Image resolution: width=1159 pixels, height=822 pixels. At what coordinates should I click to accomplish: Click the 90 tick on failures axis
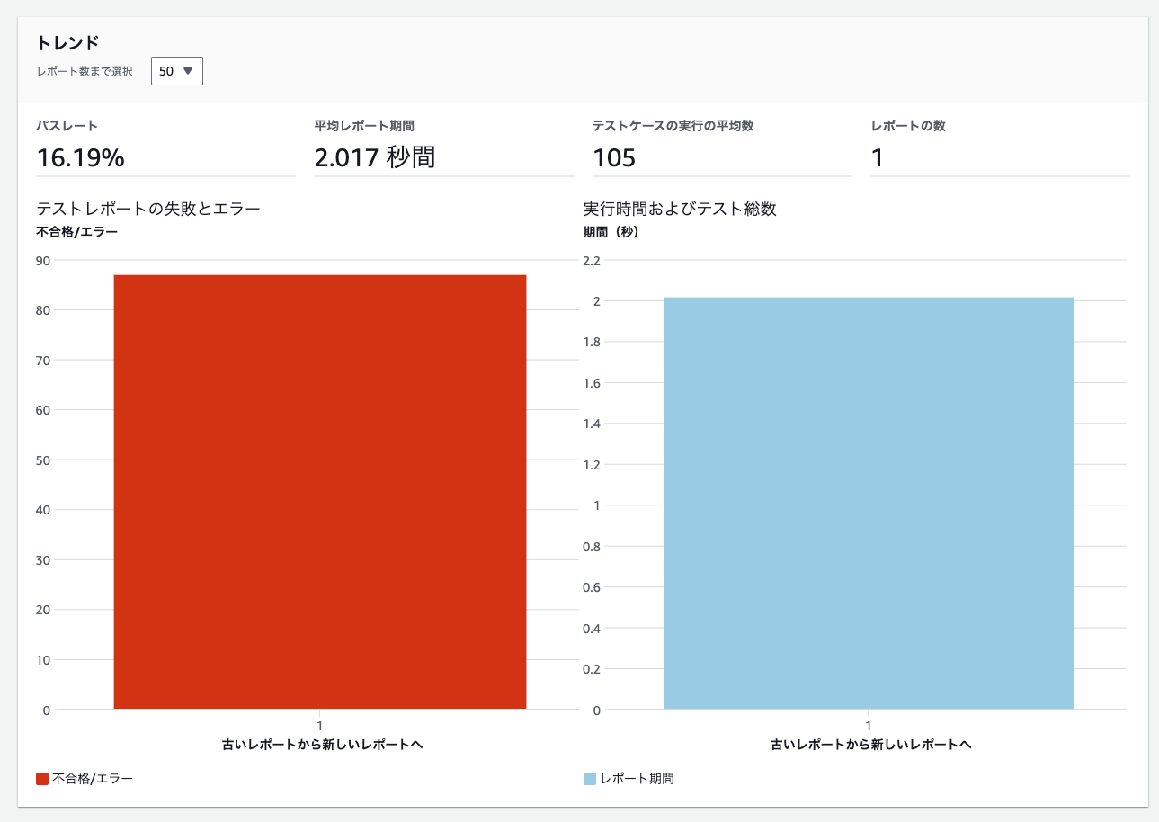click(43, 261)
